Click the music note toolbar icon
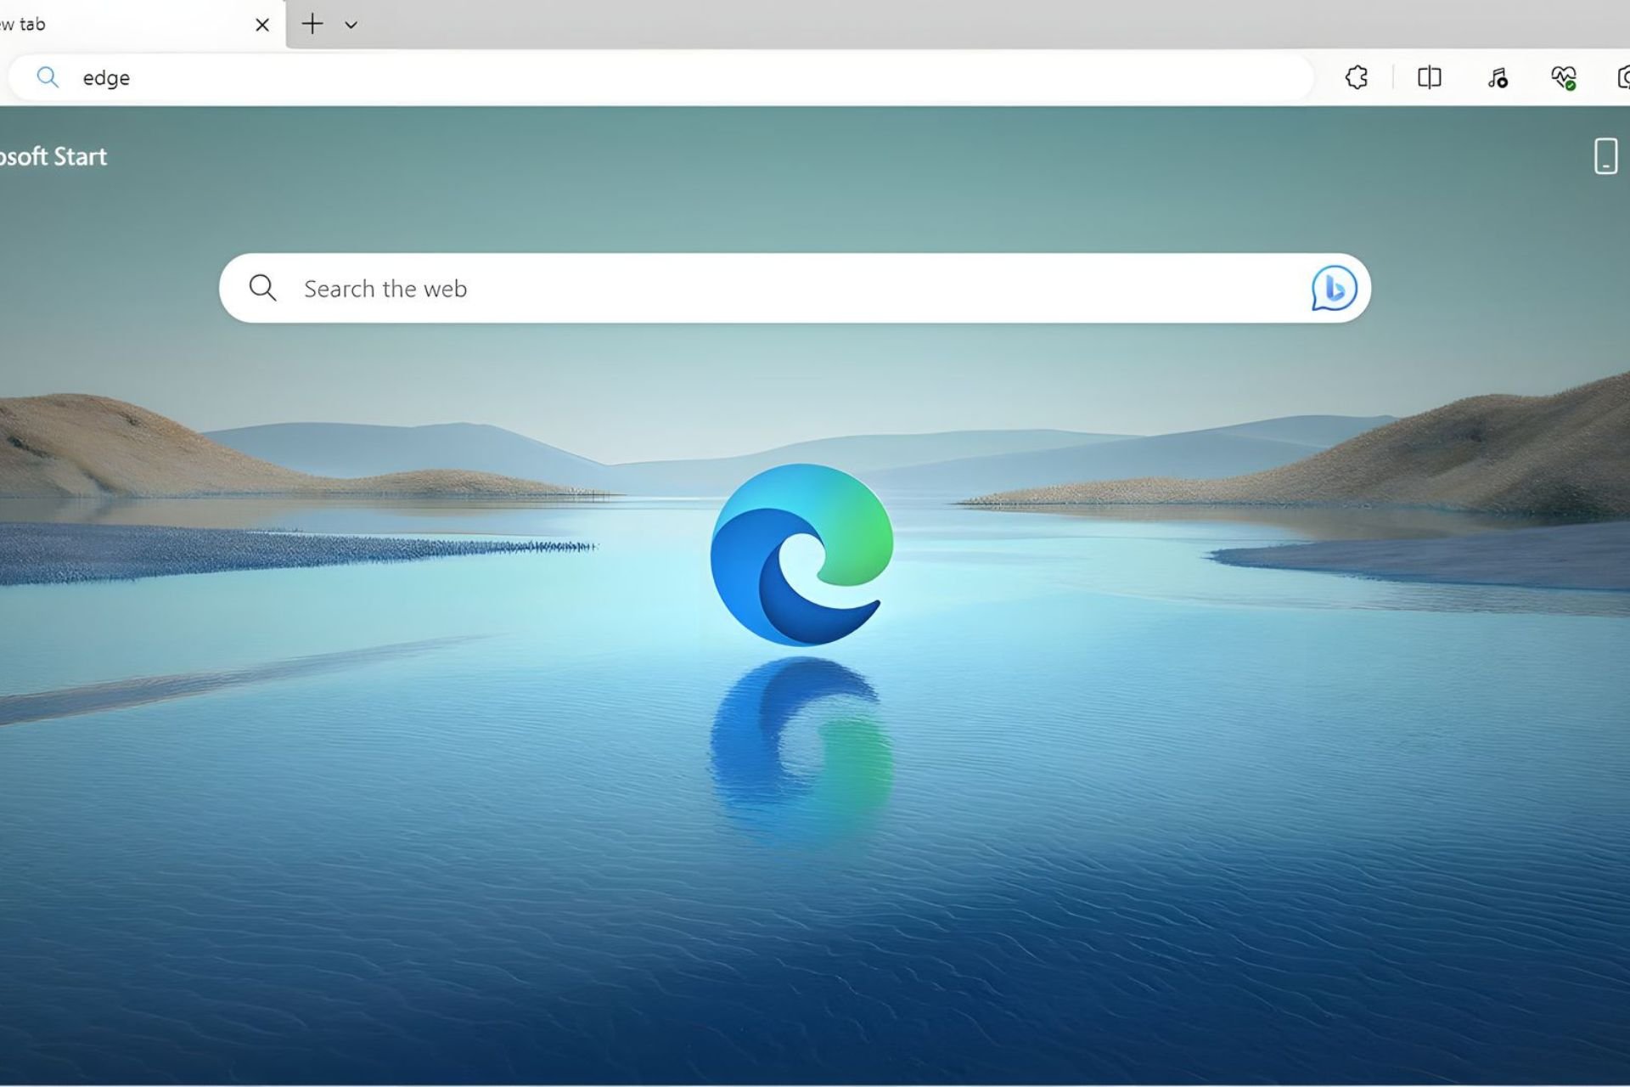Image resolution: width=1630 pixels, height=1087 pixels. click(1498, 78)
